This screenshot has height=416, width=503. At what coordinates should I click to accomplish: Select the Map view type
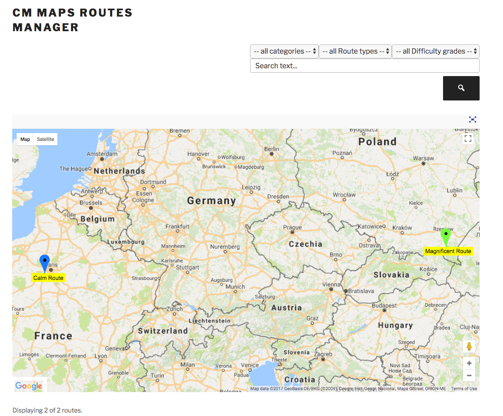click(x=25, y=139)
